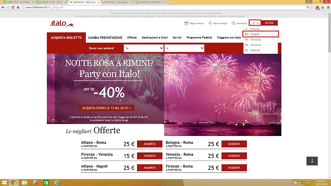Buy the Milano - Napoli offer
This screenshot has height=186, width=331.
150,168
